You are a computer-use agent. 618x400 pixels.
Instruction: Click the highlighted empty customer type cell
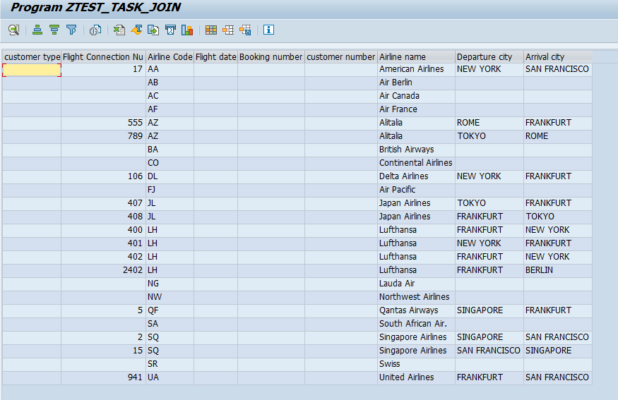click(x=32, y=70)
